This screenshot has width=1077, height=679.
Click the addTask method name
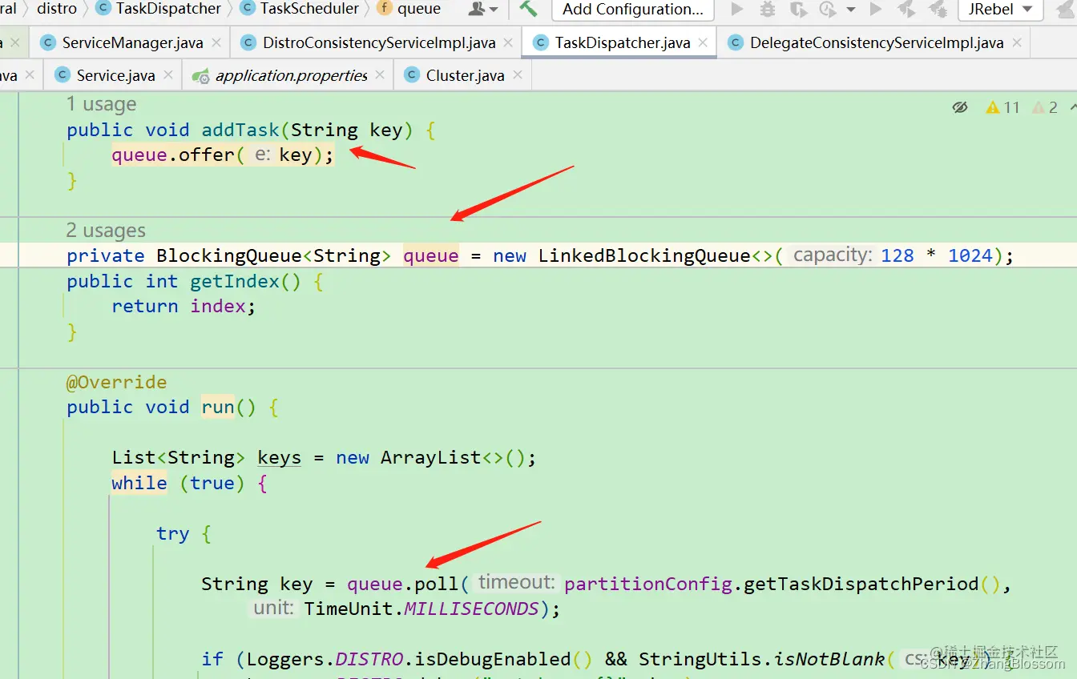(240, 130)
